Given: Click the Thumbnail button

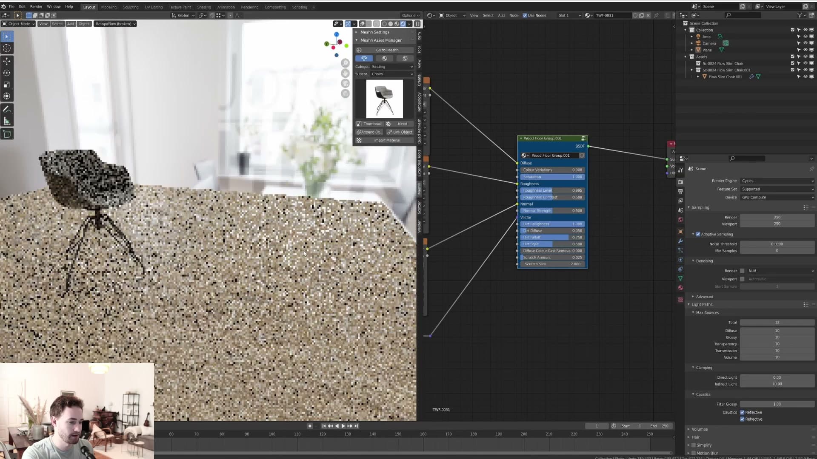Looking at the screenshot, I should coord(369,124).
